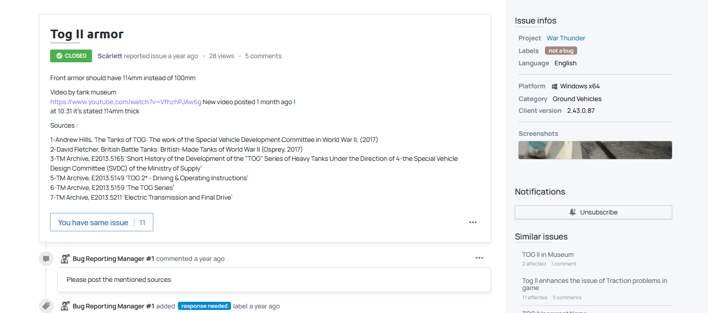Click the CLOSED status badge
The height and width of the screenshot is (313, 708).
71,56
